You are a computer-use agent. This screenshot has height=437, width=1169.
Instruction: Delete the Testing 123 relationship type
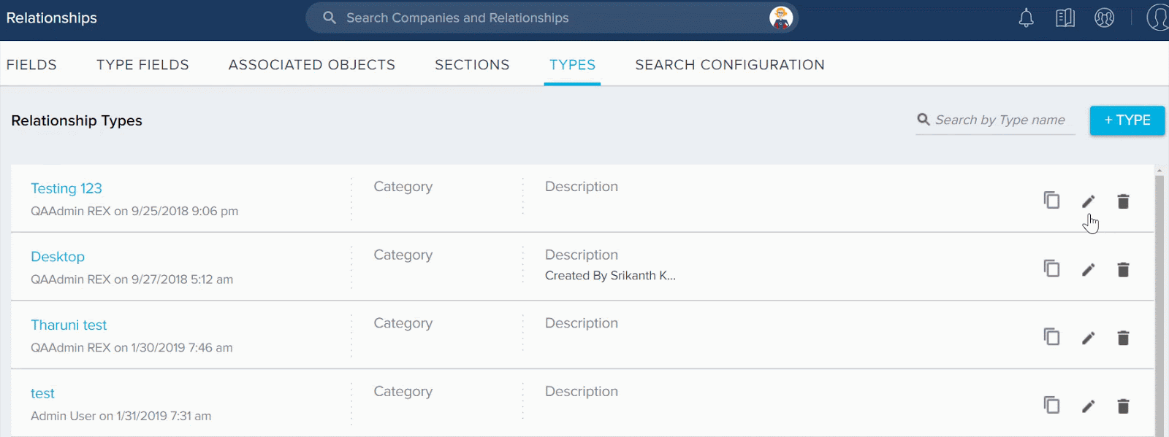coord(1124,201)
